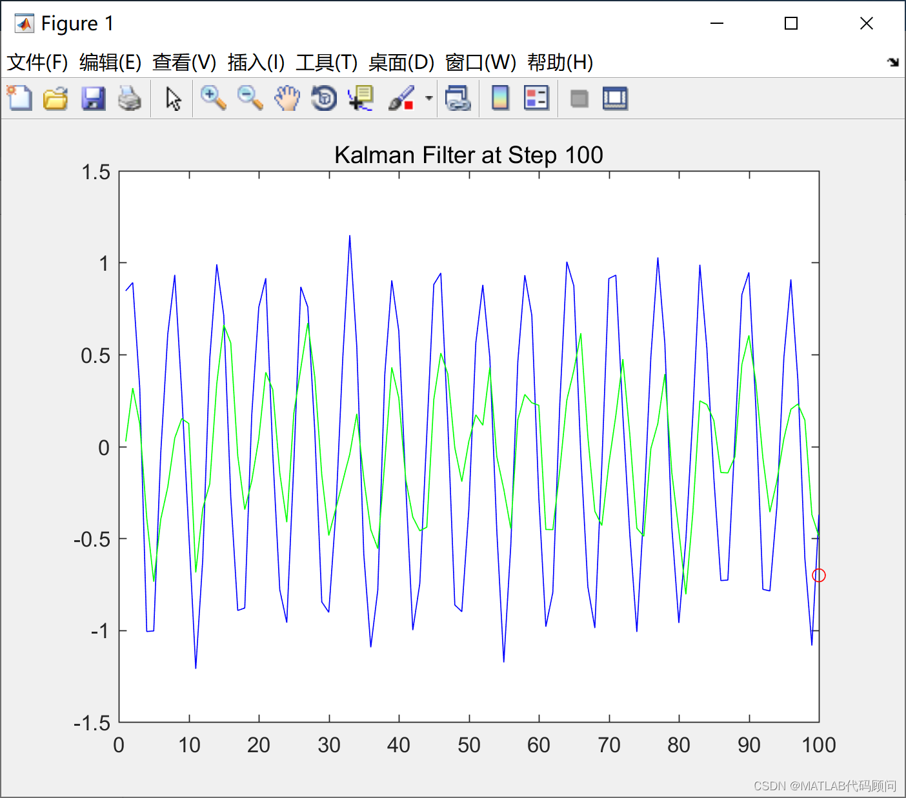
Task: Select the Zoom In tool
Action: point(213,98)
